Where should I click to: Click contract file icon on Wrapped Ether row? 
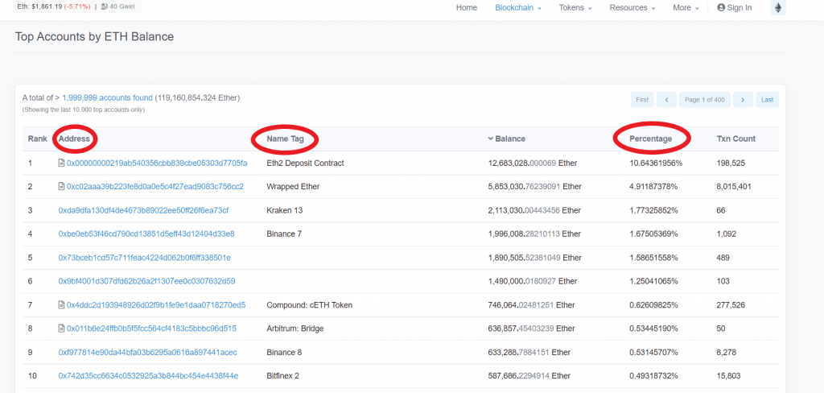click(62, 187)
